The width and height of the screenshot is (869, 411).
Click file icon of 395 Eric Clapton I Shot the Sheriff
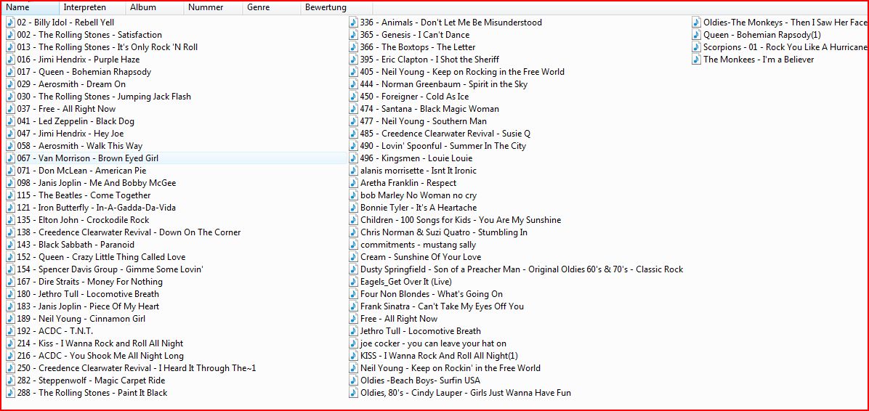[354, 60]
